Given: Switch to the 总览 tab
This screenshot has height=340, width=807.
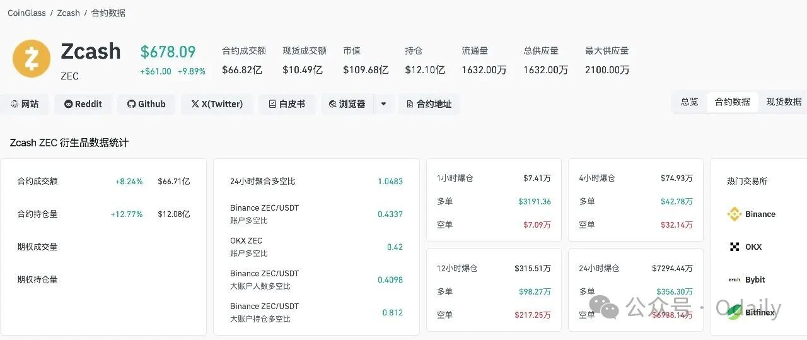Looking at the screenshot, I should [x=689, y=102].
